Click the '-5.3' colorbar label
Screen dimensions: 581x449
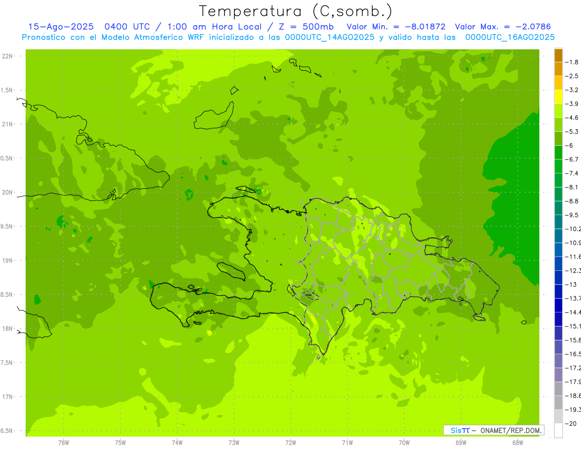point(572,132)
